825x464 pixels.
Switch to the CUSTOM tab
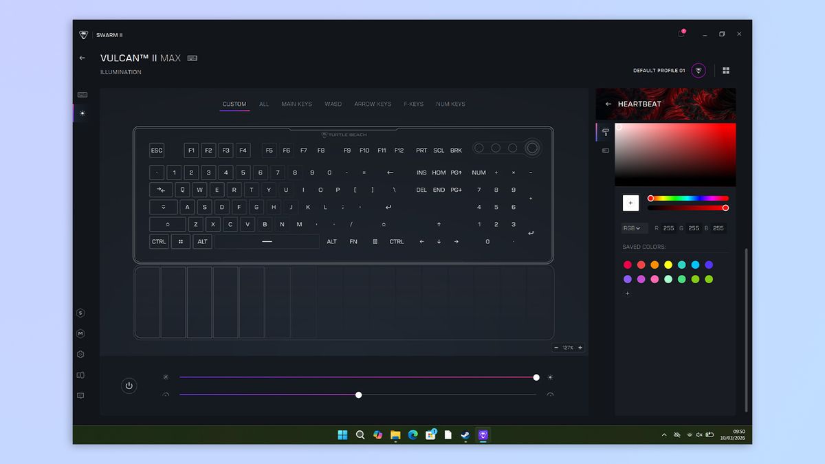234,104
